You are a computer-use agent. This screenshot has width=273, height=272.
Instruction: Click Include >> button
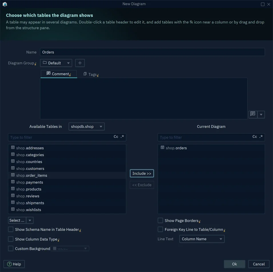pos(142,174)
